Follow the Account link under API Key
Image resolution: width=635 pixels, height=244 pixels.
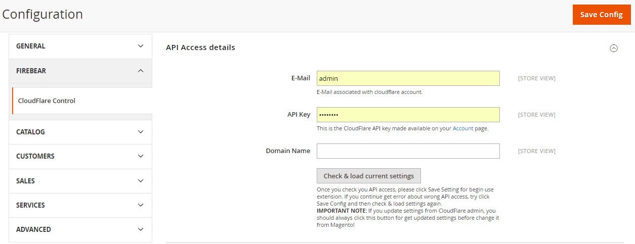click(x=462, y=129)
